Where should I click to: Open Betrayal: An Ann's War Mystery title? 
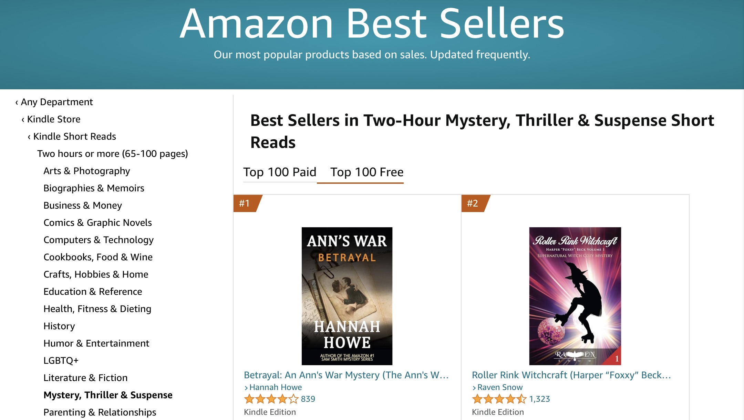click(346, 375)
